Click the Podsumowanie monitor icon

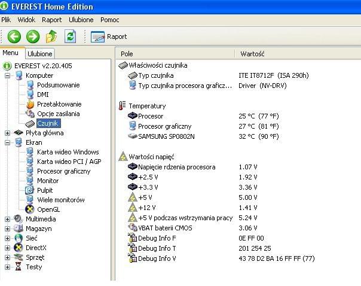click(30, 85)
